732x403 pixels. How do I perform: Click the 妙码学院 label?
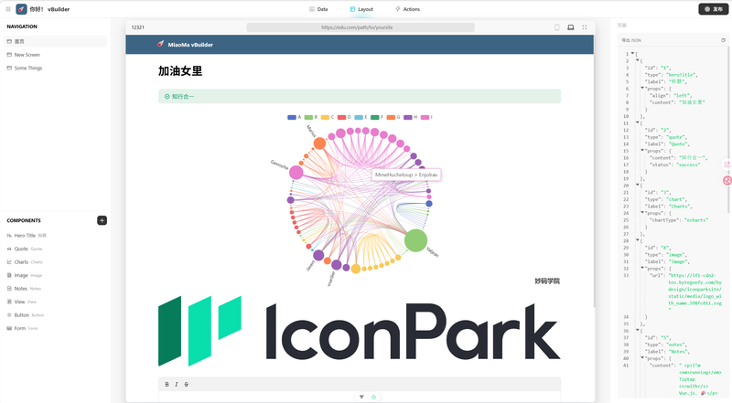coord(547,281)
